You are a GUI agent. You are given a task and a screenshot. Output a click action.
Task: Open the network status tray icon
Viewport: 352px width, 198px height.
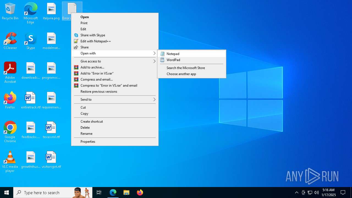310,193
